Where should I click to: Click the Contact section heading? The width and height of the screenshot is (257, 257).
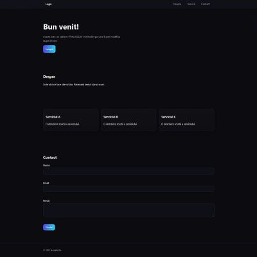(49, 157)
